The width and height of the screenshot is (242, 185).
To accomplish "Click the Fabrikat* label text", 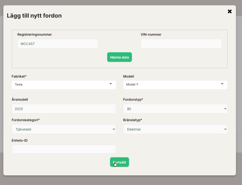I will [x=19, y=76].
